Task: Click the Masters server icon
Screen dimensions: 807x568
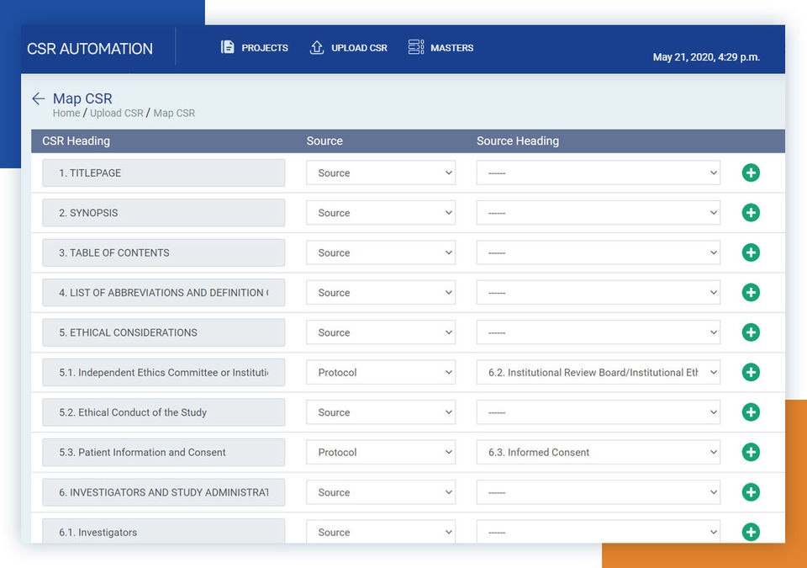Action: [x=416, y=47]
